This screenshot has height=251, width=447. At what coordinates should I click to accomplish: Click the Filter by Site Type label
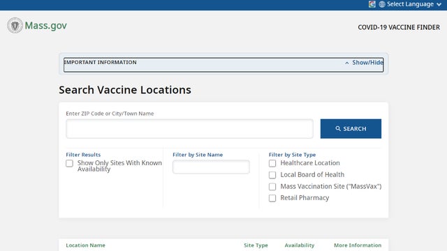[x=292, y=155]
